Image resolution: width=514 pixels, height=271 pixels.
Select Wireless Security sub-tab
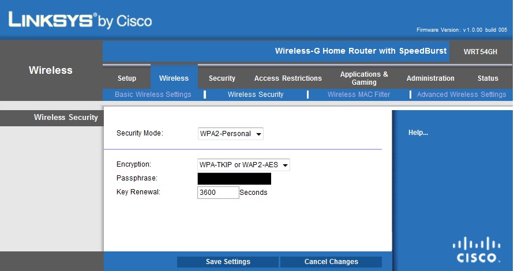256,95
